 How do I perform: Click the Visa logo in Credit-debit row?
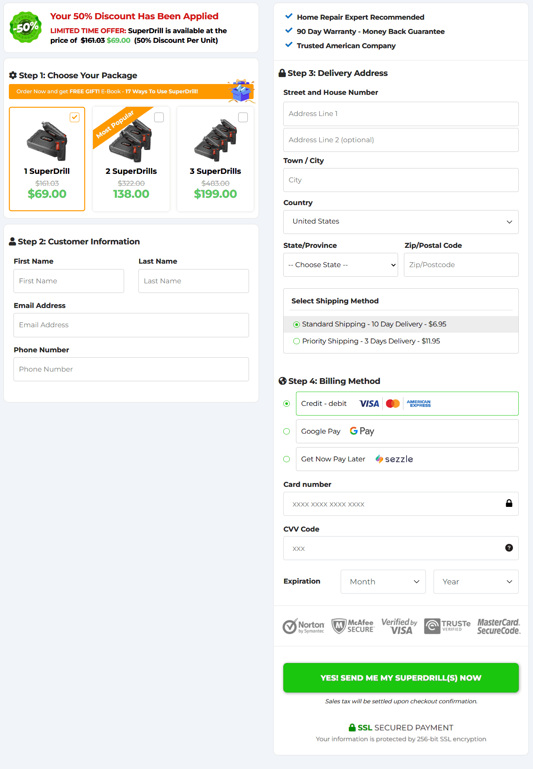point(369,404)
